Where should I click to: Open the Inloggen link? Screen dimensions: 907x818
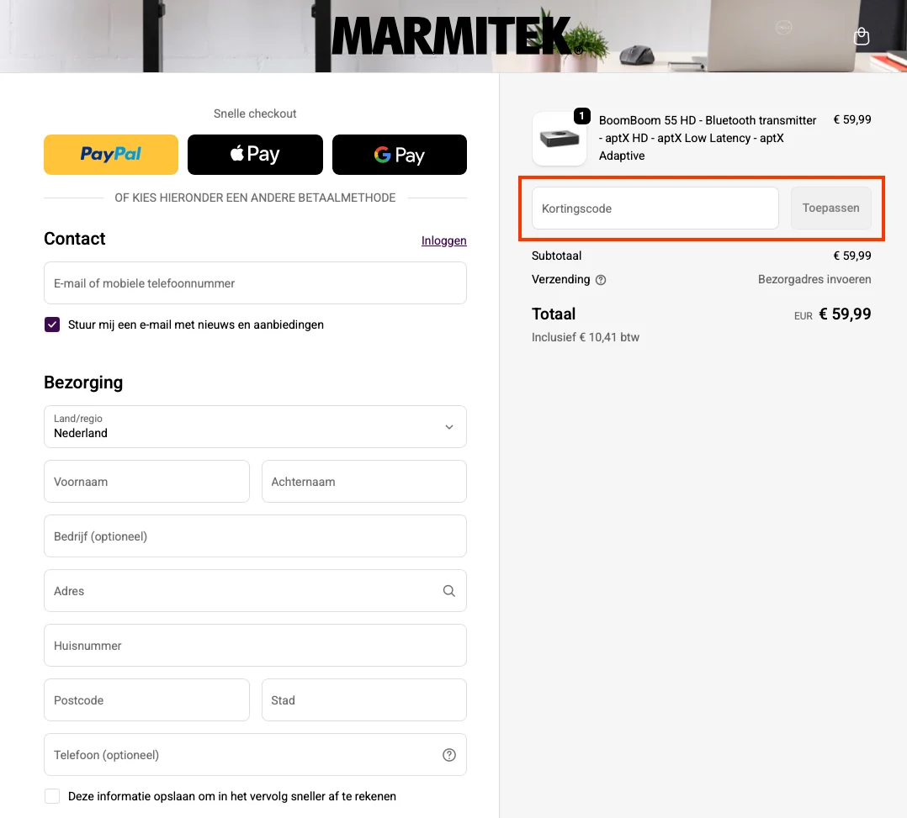point(443,240)
